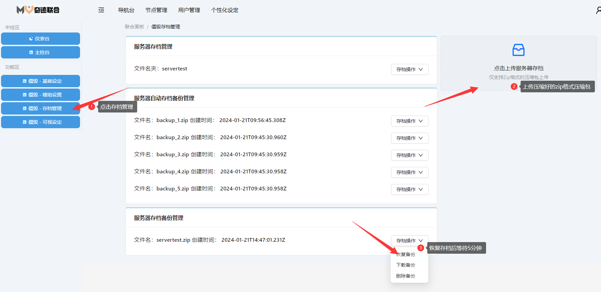Open 僵毁 - 基础设定

pyautogui.click(x=40, y=81)
